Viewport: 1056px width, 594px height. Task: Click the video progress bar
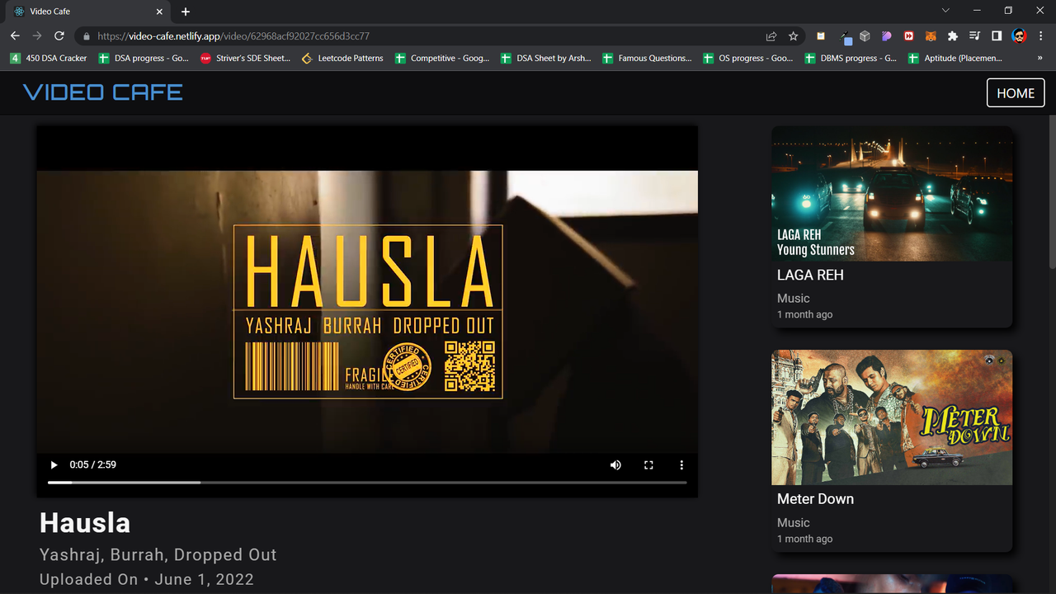367,482
